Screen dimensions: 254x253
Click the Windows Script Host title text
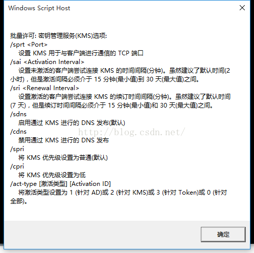[39, 8]
